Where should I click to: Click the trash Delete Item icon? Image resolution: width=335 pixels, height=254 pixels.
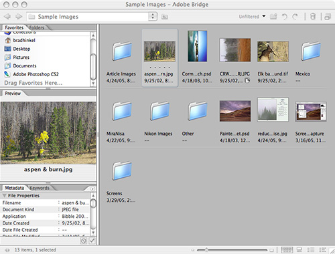click(313, 17)
